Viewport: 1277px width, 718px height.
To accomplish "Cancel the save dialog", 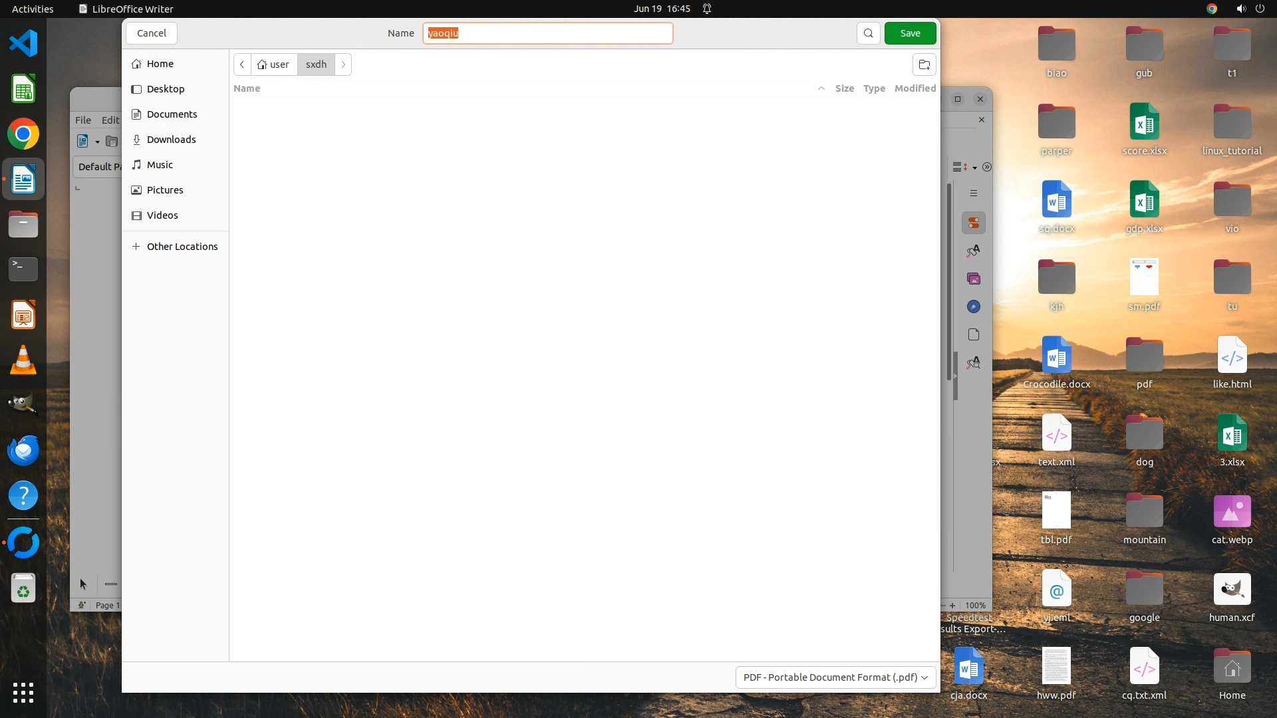I will coord(152,33).
